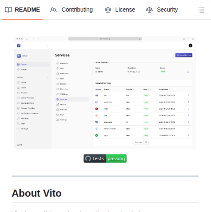Click the Install Service button in the screenshot
The height and width of the screenshot is (212, 211).
point(184,55)
